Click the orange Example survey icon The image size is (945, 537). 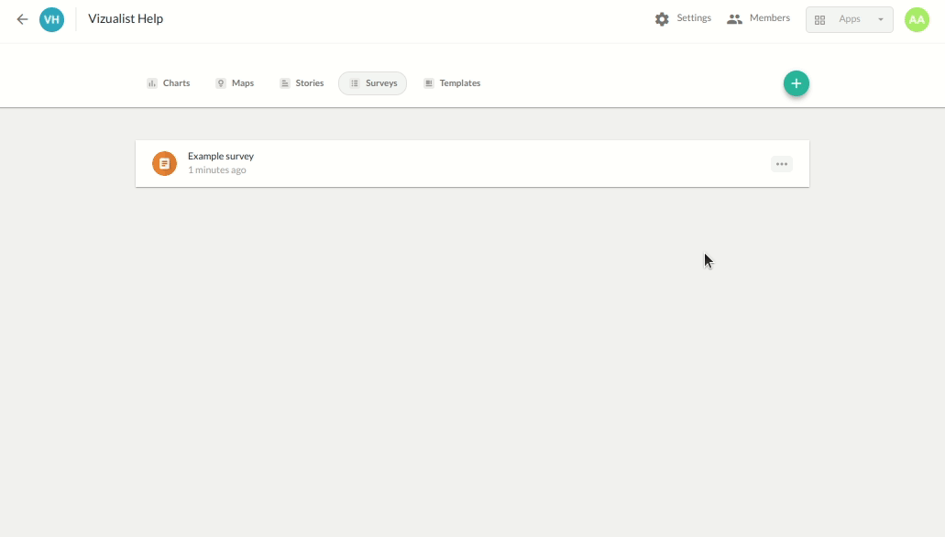[164, 164]
